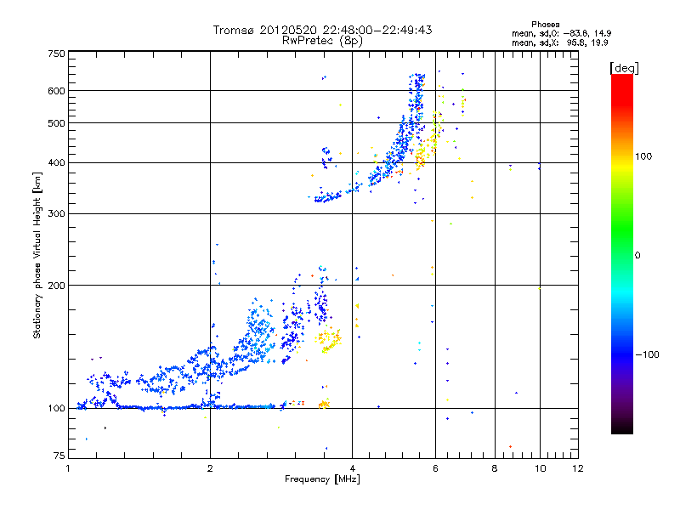Screen dimensions: 680x510
Task: Click the x-axis label '1'
Action: pos(68,468)
